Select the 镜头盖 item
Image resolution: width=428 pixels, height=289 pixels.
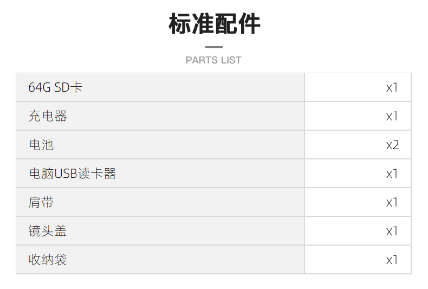click(x=48, y=231)
